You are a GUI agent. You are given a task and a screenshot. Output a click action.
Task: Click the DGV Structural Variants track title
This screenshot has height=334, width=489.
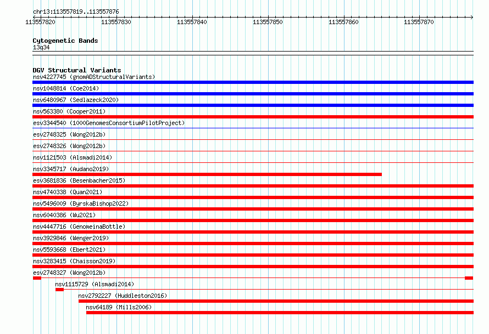[77, 70]
